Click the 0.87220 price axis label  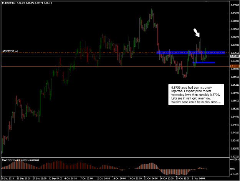[235, 61]
